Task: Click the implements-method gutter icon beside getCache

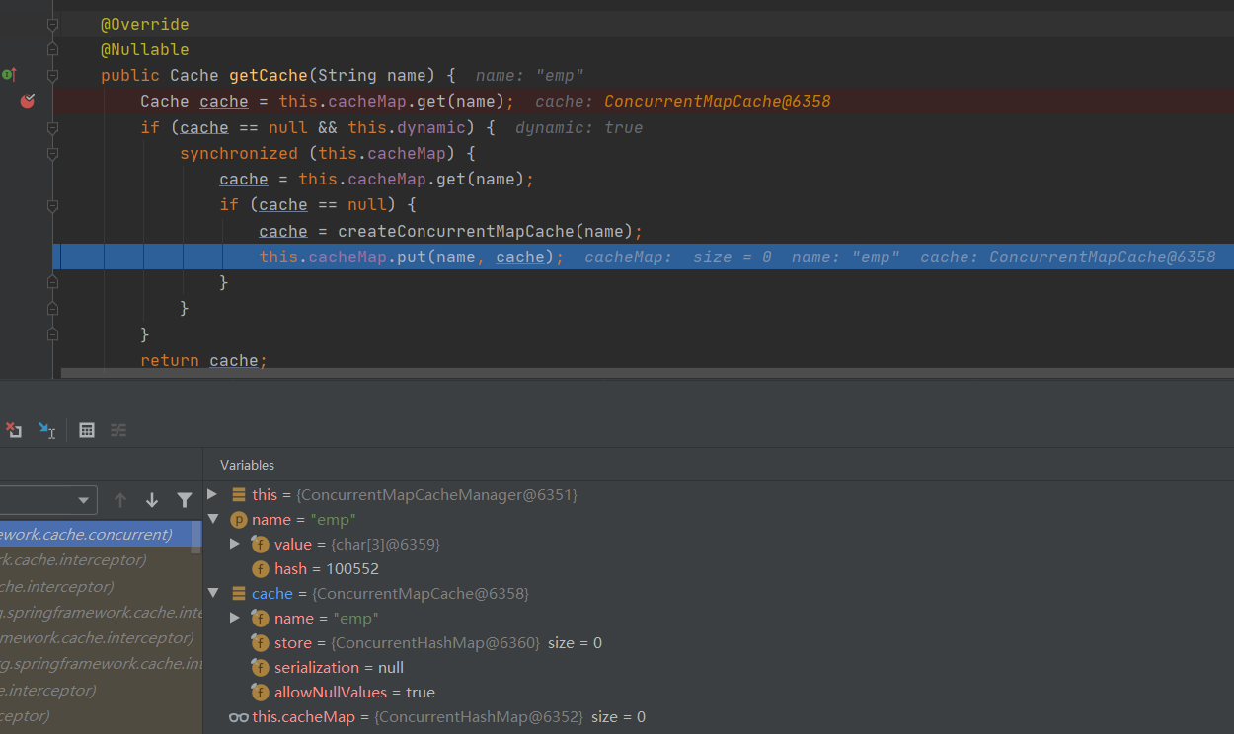Action: [x=9, y=75]
